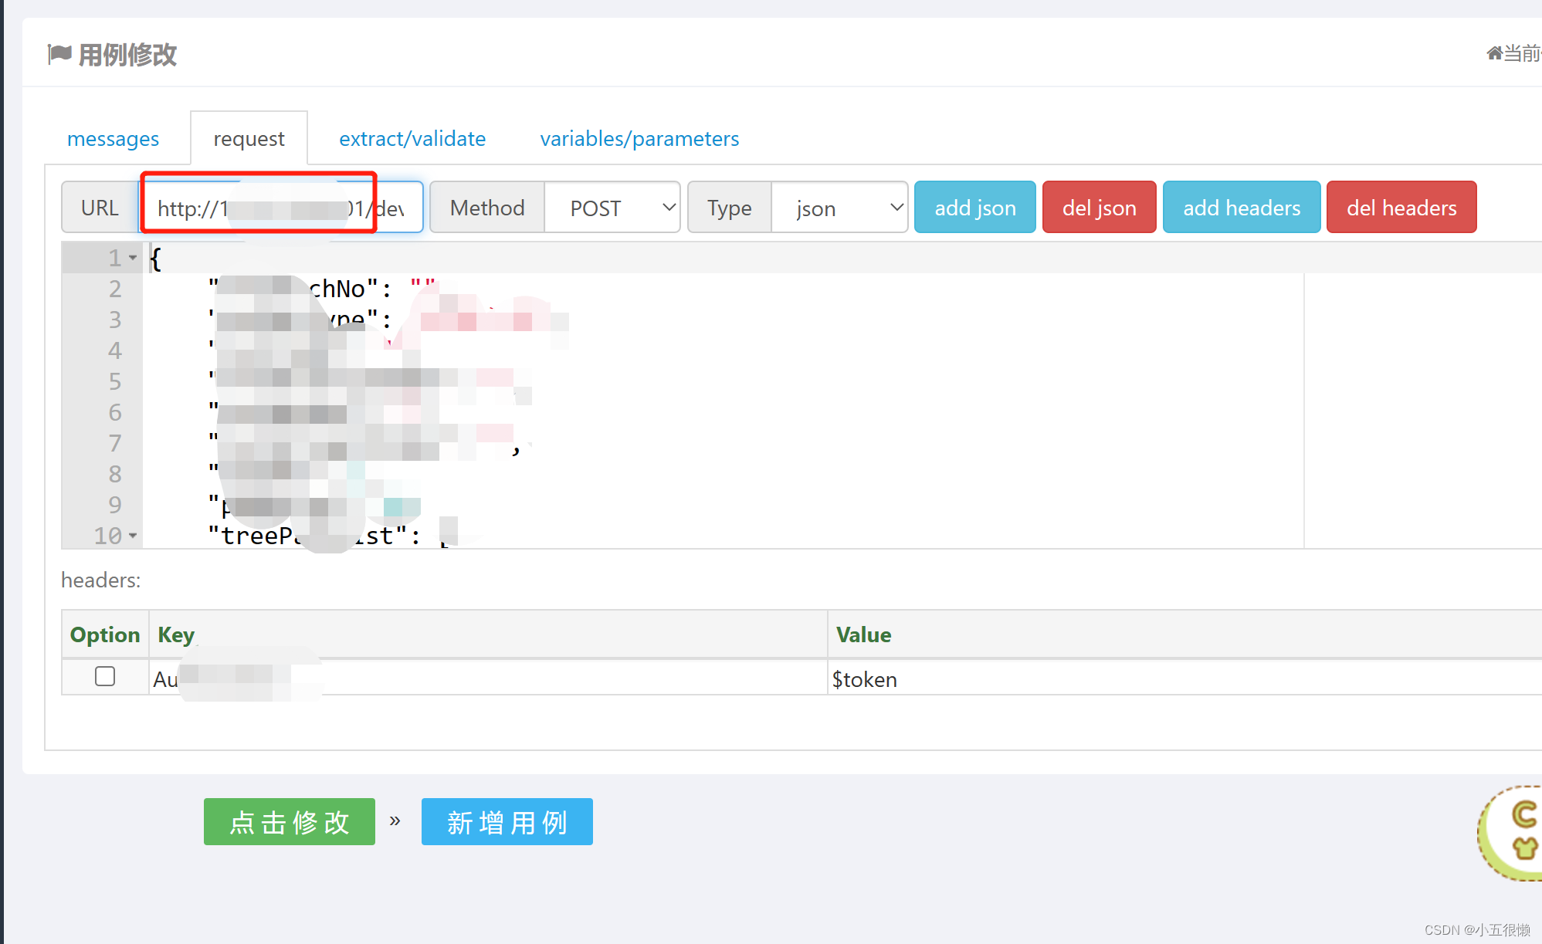Image resolution: width=1542 pixels, height=944 pixels.
Task: Click the red del json button
Action: point(1099,207)
